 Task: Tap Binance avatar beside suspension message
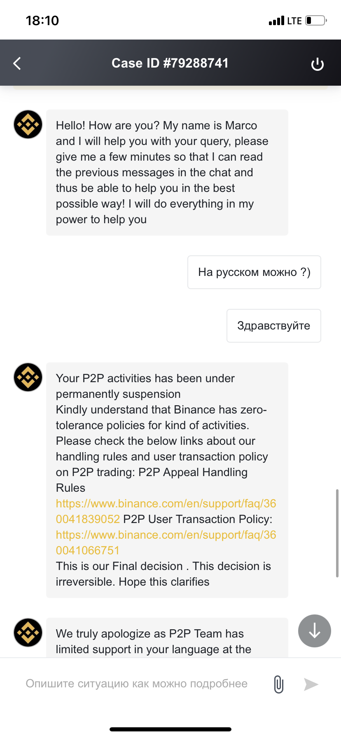(x=28, y=377)
